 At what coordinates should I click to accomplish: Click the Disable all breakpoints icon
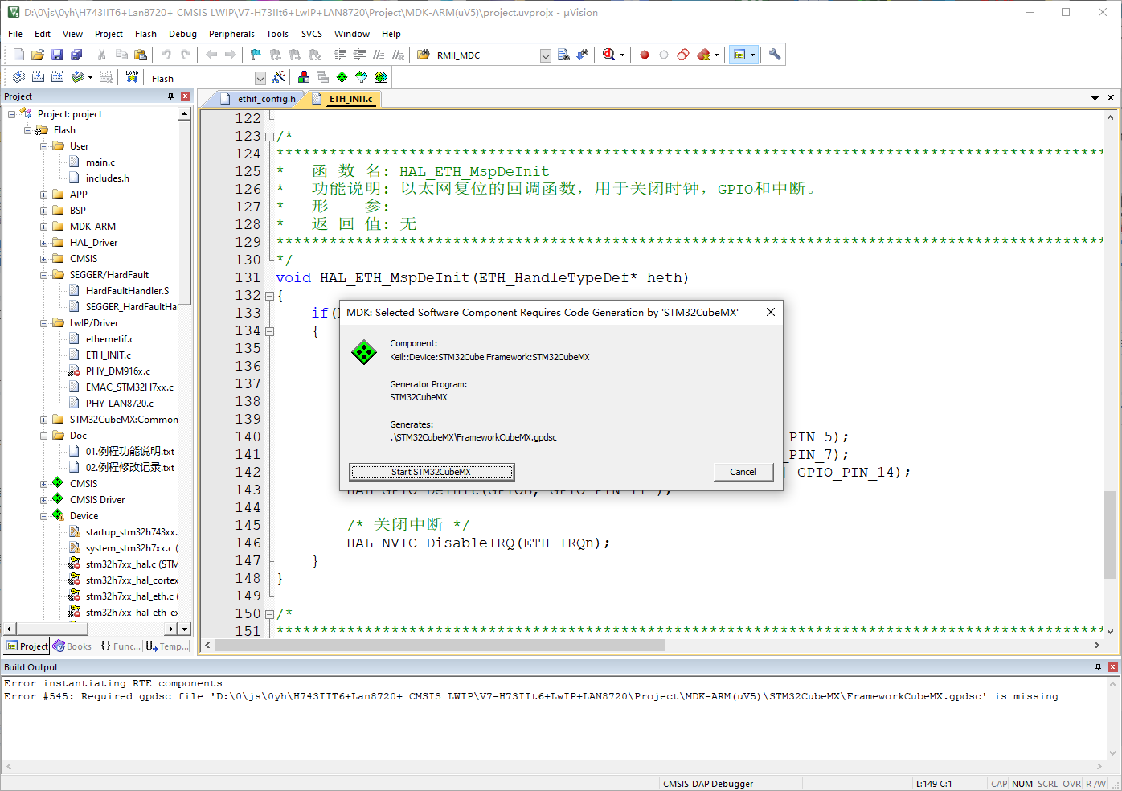tap(683, 55)
